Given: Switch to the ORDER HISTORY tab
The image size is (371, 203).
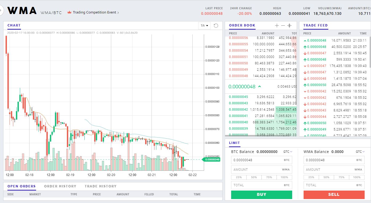Looking at the screenshot, I should tap(60, 186).
